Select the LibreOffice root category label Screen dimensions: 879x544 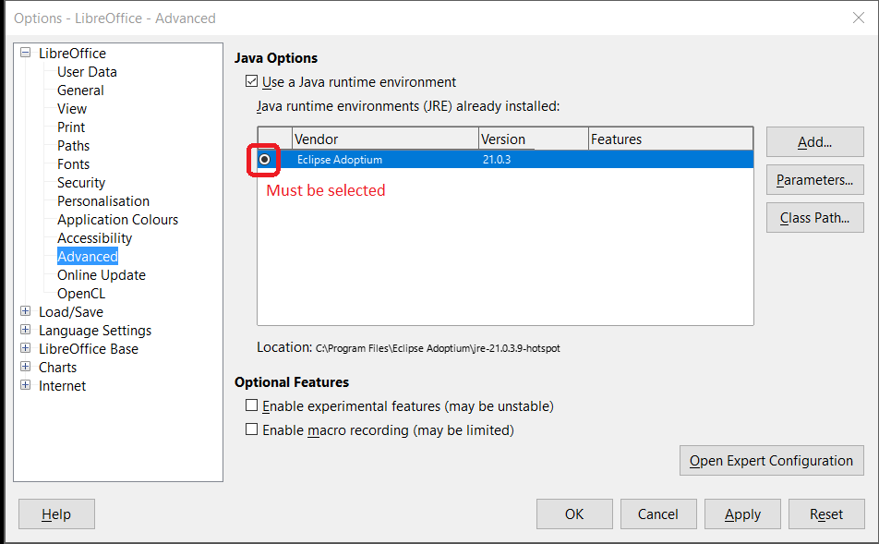(x=72, y=54)
